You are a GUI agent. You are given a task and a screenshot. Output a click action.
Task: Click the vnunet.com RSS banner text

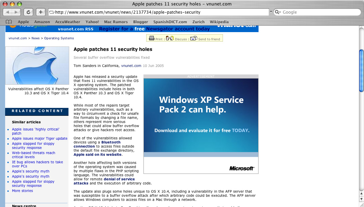(76, 29)
